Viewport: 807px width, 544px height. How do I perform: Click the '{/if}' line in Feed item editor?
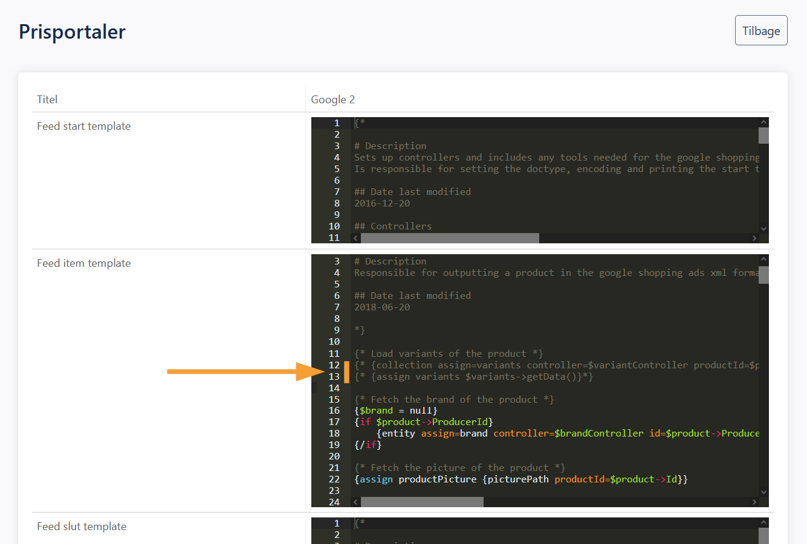(368, 445)
